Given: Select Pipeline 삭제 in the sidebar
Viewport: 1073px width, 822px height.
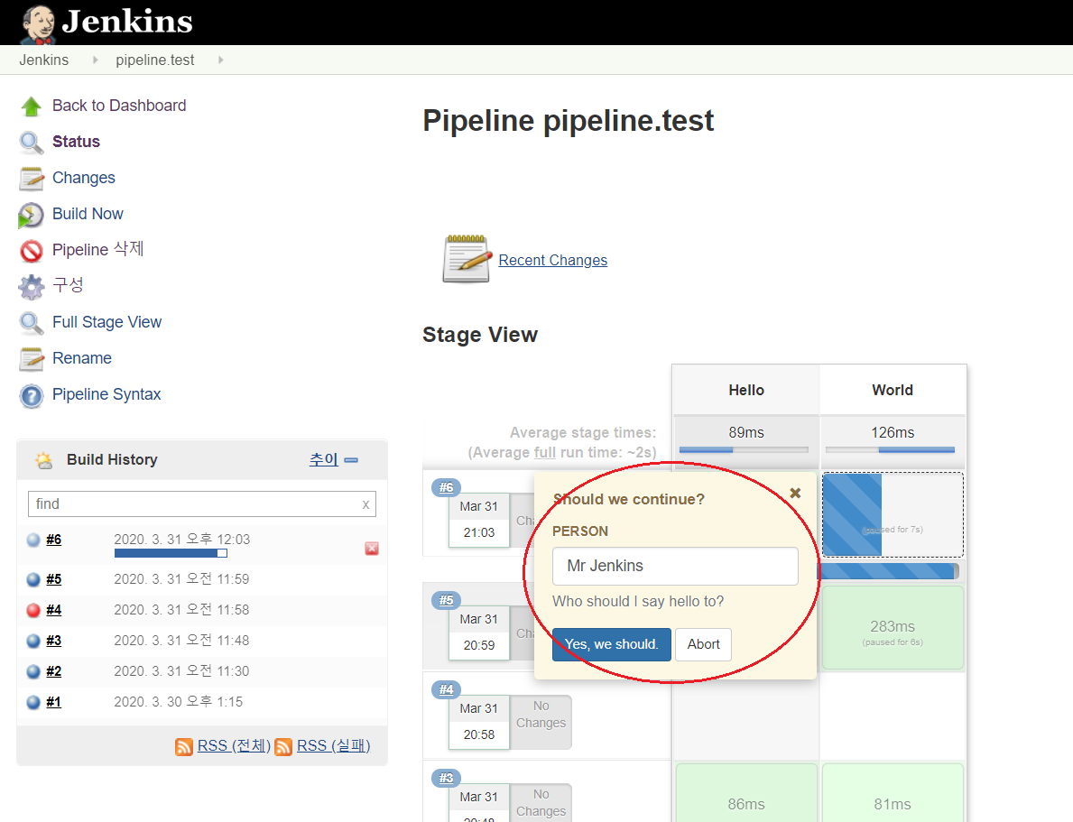Looking at the screenshot, I should point(97,249).
